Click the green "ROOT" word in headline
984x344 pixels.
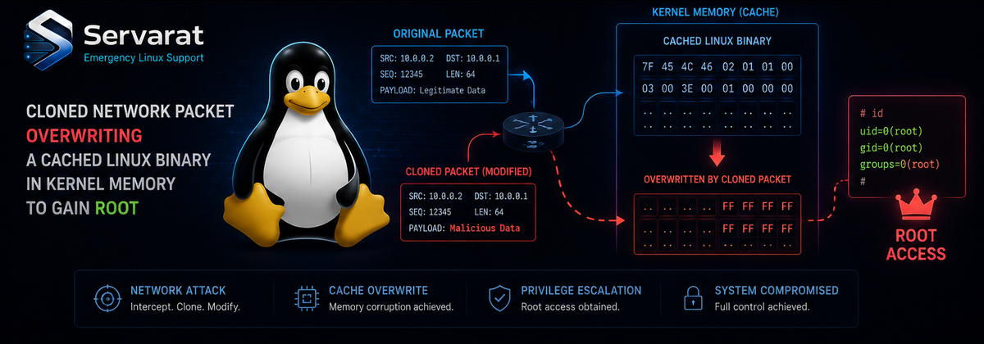pyautogui.click(x=115, y=208)
